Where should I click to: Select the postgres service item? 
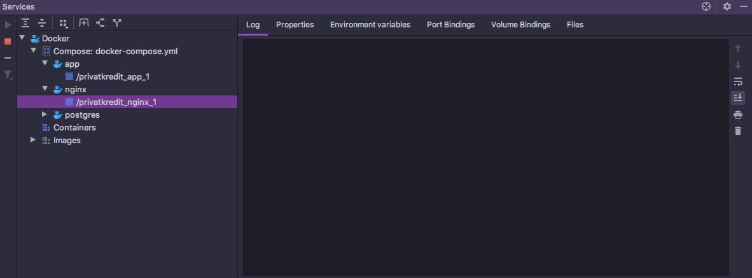click(83, 115)
